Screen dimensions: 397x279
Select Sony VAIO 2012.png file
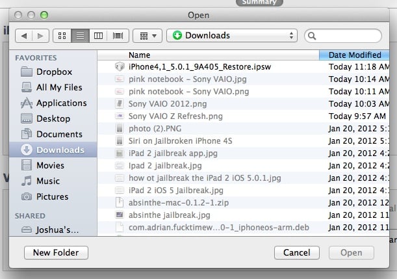(243, 104)
